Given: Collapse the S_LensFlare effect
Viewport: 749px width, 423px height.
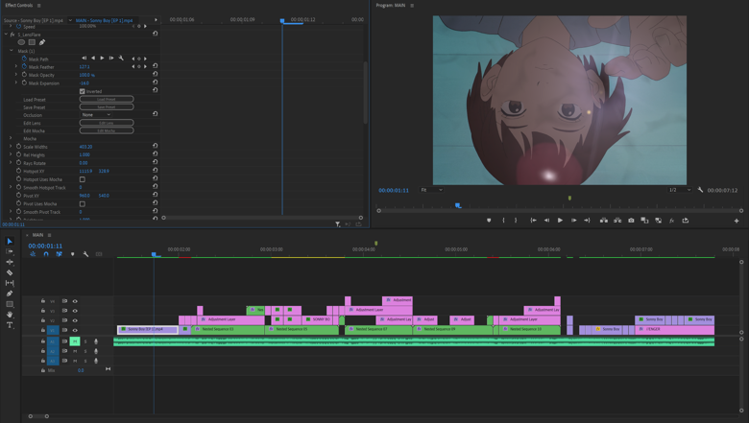Looking at the screenshot, I should (6, 35).
